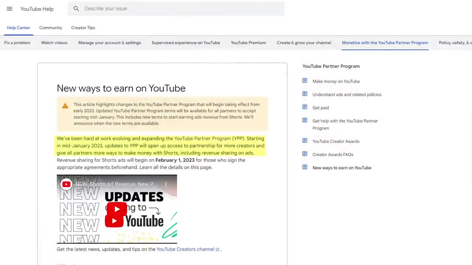Click the search magnifier icon
Screen dimensions: 472x265
76,8
